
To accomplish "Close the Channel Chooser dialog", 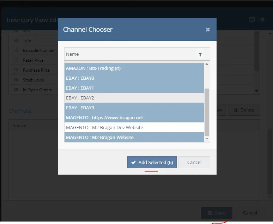I will point(207,30).
